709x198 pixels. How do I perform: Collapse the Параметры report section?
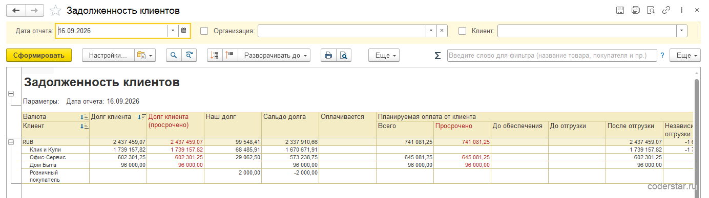(x=11, y=94)
